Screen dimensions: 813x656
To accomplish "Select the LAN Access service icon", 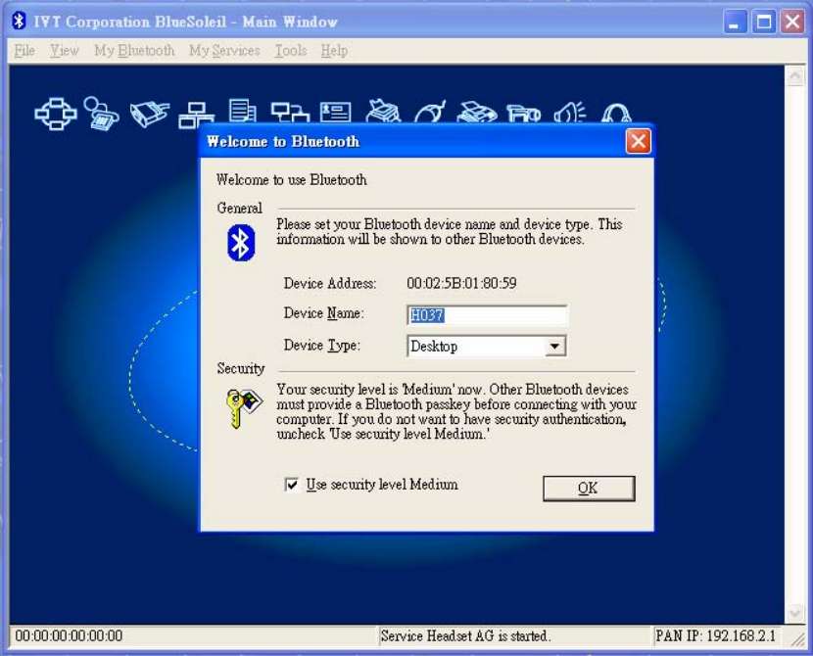I will point(196,114).
